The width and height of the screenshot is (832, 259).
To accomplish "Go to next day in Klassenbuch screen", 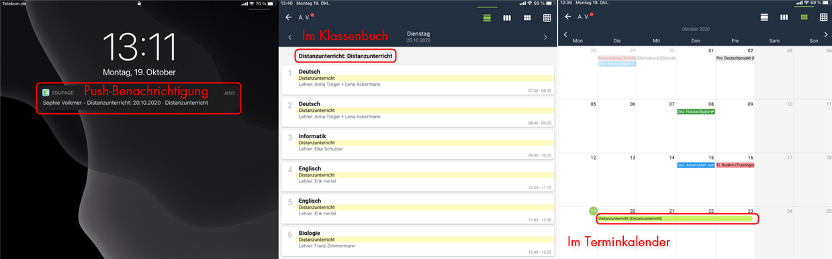I will [546, 38].
